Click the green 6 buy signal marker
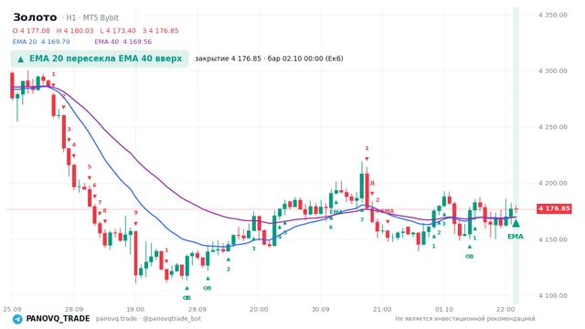 click(331, 228)
